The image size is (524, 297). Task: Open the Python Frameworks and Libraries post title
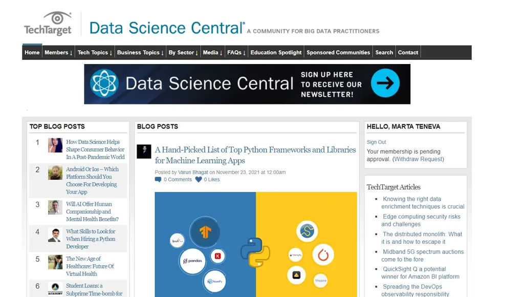pyautogui.click(x=255, y=155)
